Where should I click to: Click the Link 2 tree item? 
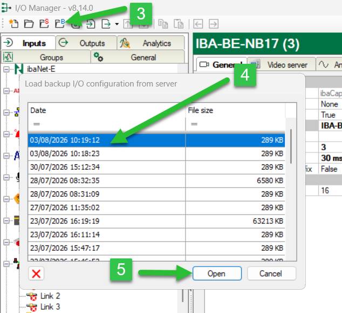click(x=50, y=296)
